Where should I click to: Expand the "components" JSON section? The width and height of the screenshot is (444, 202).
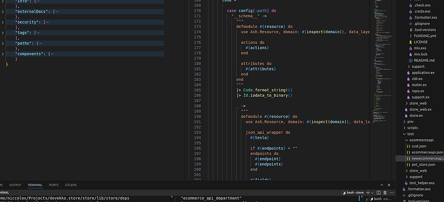pyautogui.click(x=2, y=54)
